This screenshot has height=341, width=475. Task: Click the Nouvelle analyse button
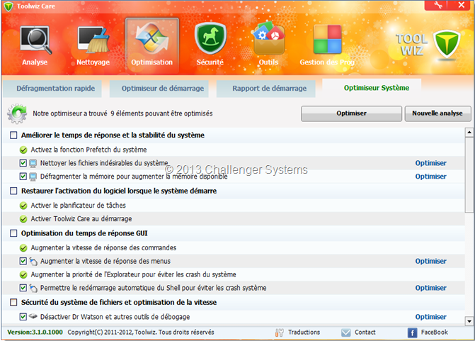(x=437, y=113)
